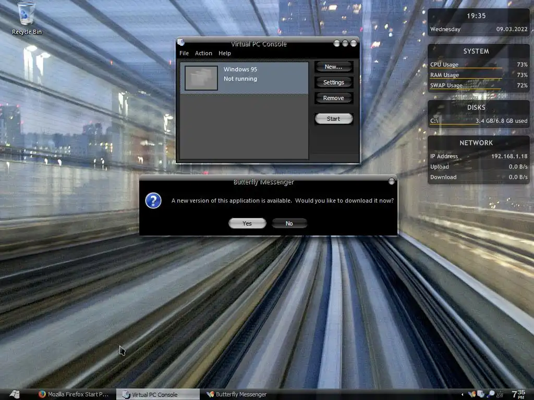Click the Remove button
The width and height of the screenshot is (534, 400).
tap(333, 98)
